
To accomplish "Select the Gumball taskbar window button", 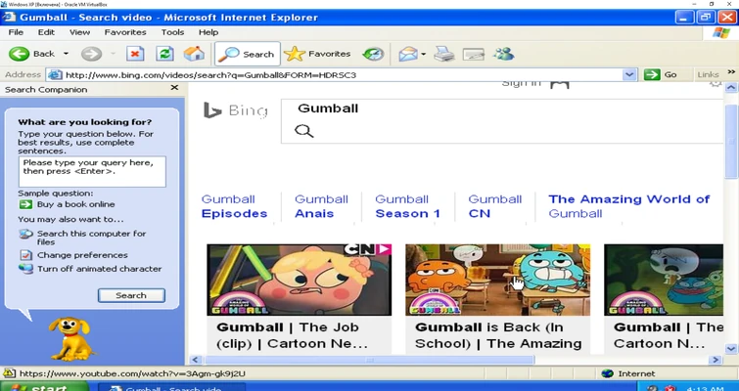I will [172, 388].
